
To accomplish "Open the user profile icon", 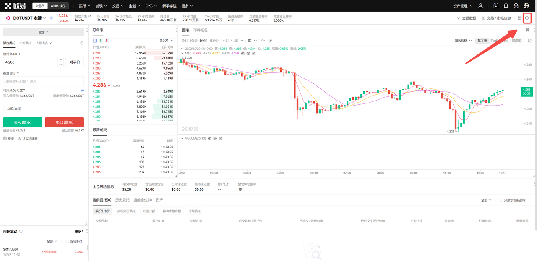I will [x=481, y=6].
